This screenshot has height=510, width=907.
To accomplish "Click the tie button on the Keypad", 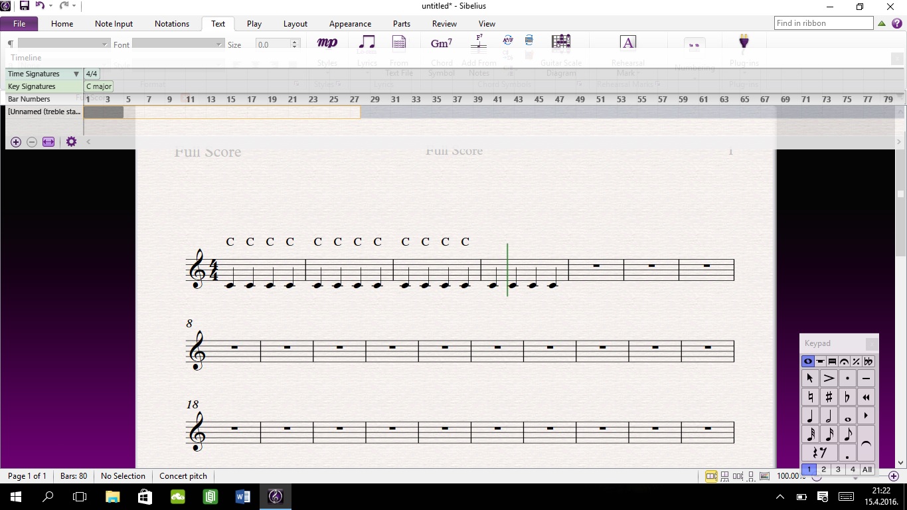I will point(866,444).
